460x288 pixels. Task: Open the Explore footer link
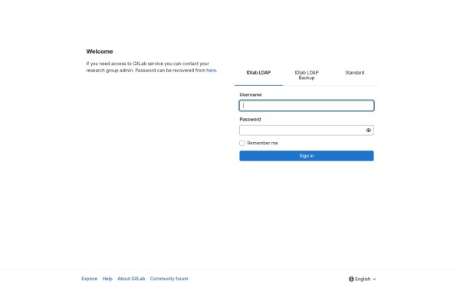90,279
